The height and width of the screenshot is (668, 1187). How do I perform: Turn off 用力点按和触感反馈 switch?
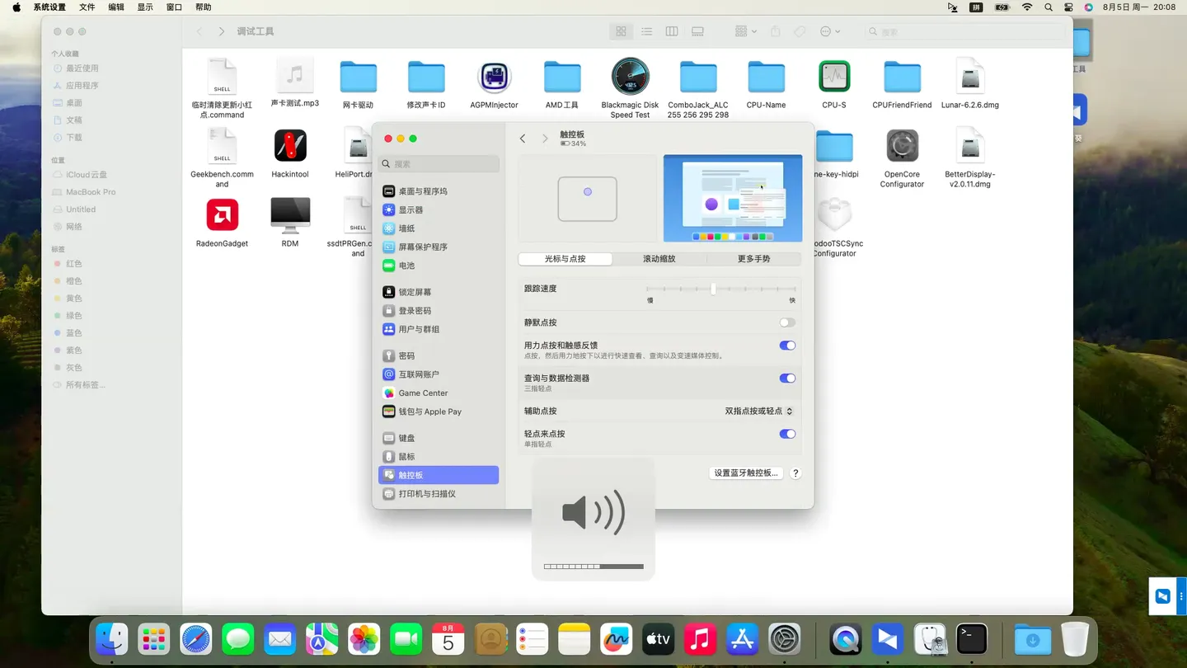pos(787,346)
